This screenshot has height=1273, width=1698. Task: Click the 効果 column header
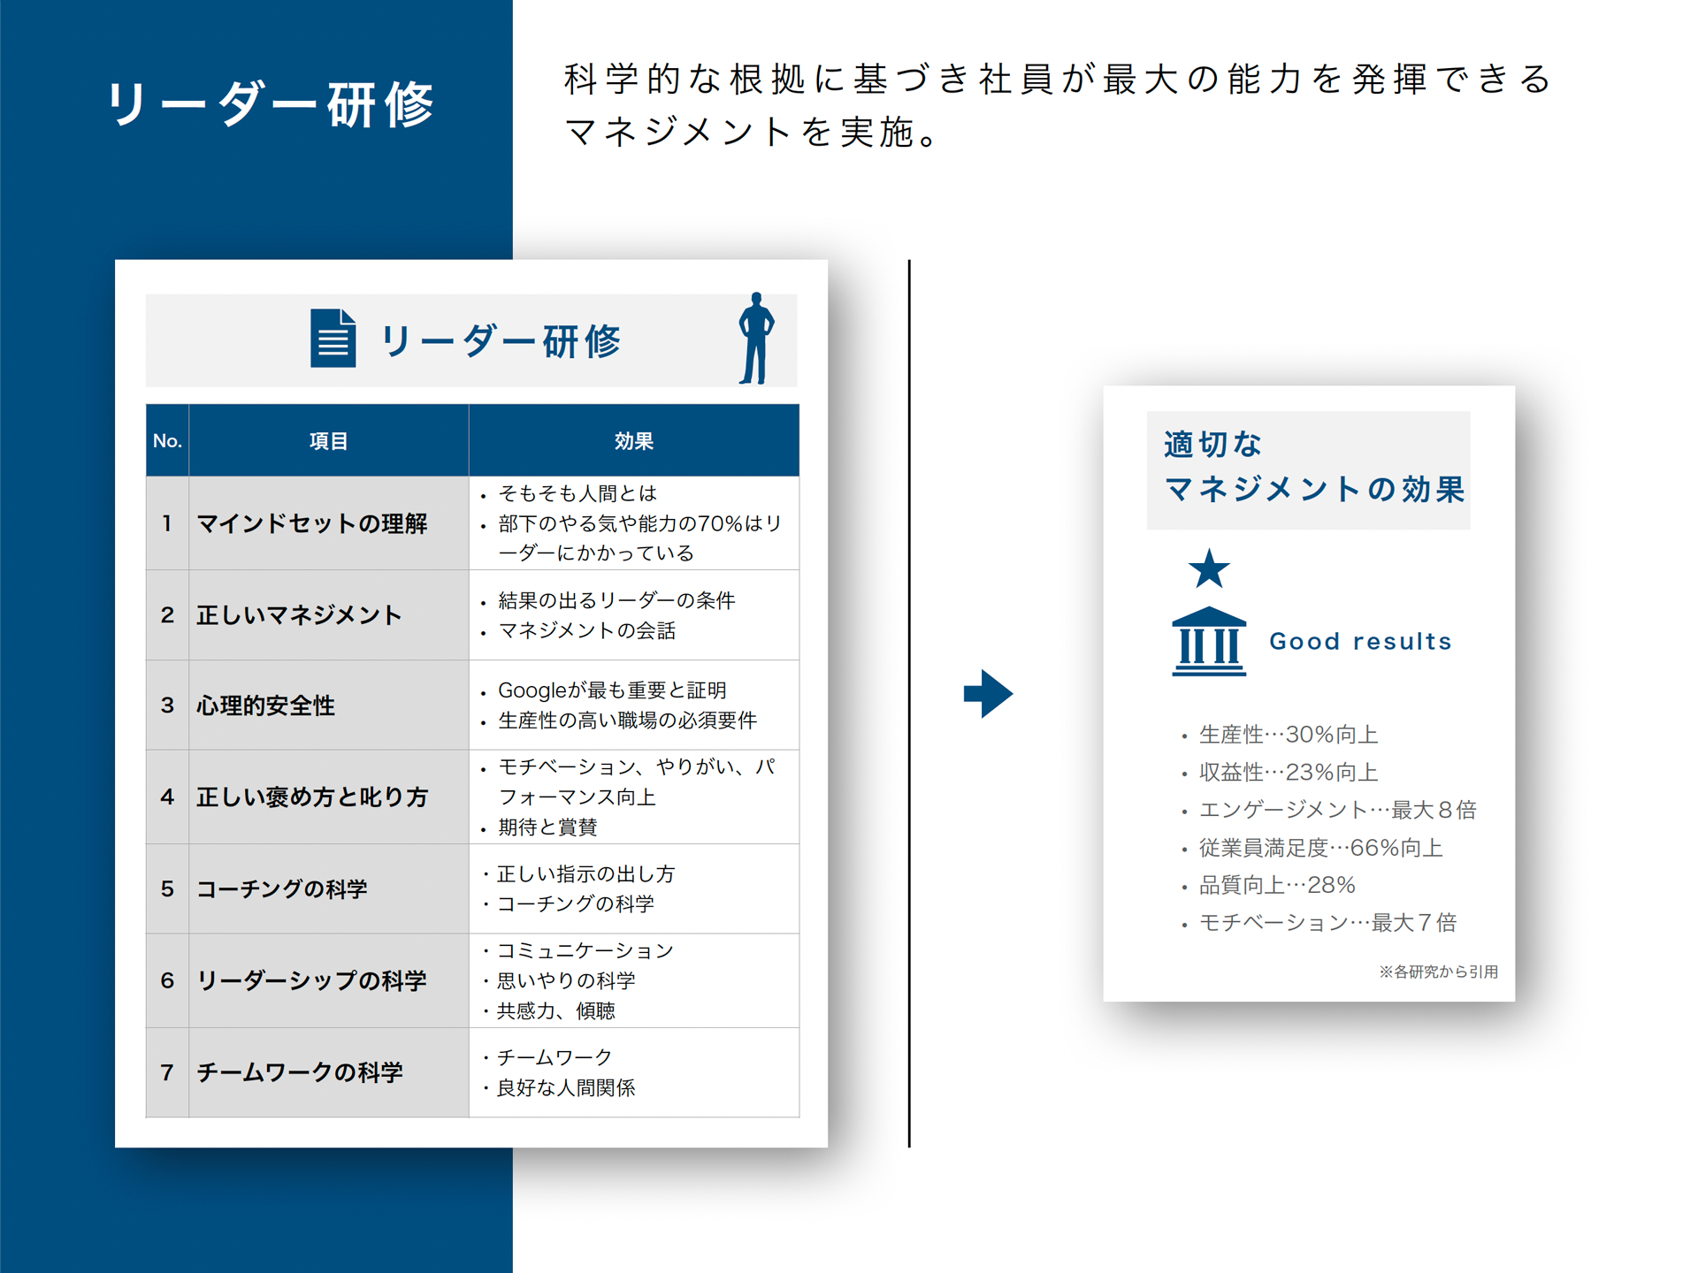coord(634,440)
